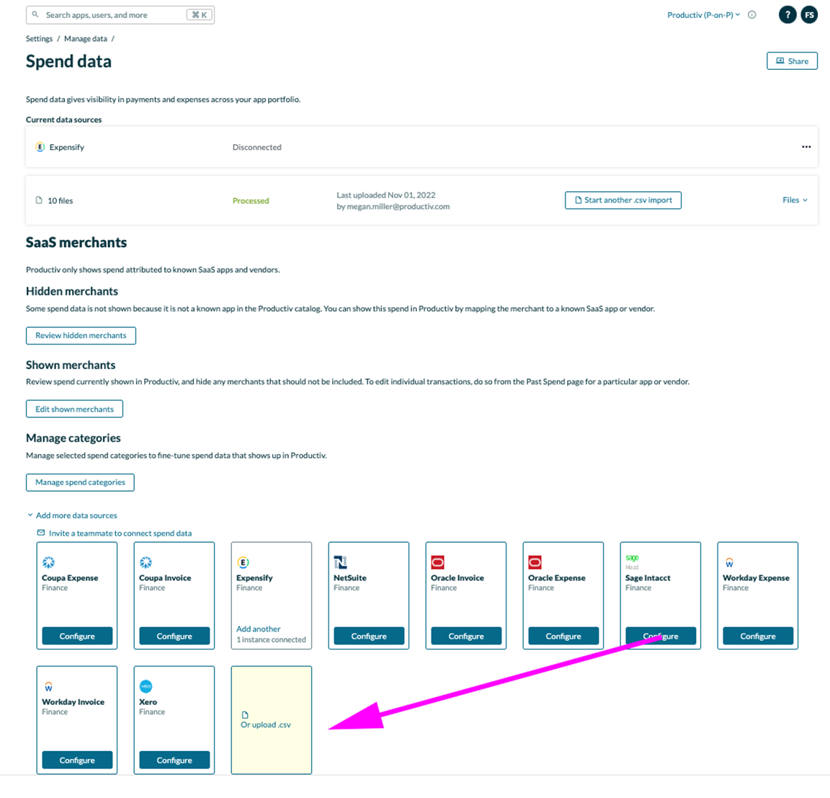This screenshot has height=798, width=830.
Task: Click the Oracle Expense logo icon
Action: pyautogui.click(x=535, y=562)
